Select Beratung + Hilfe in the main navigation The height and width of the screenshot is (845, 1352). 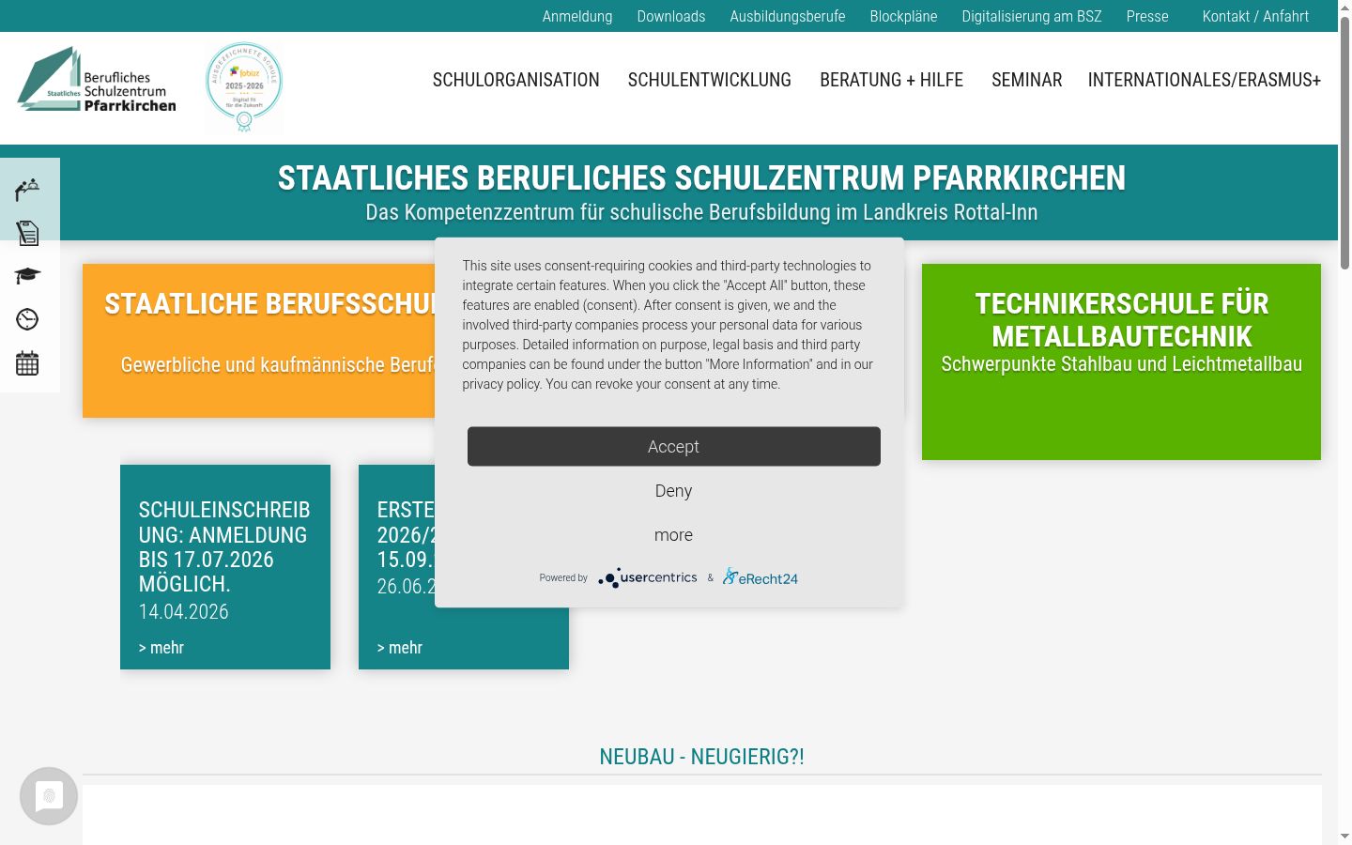point(892,80)
